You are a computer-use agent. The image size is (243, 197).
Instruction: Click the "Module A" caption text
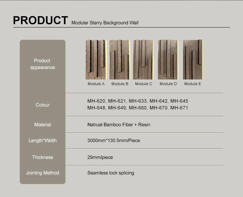[96, 84]
